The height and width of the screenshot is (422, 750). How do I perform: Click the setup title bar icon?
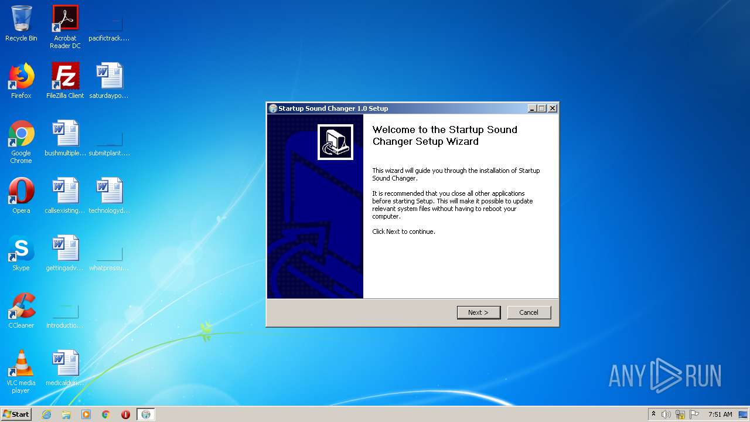click(x=272, y=108)
